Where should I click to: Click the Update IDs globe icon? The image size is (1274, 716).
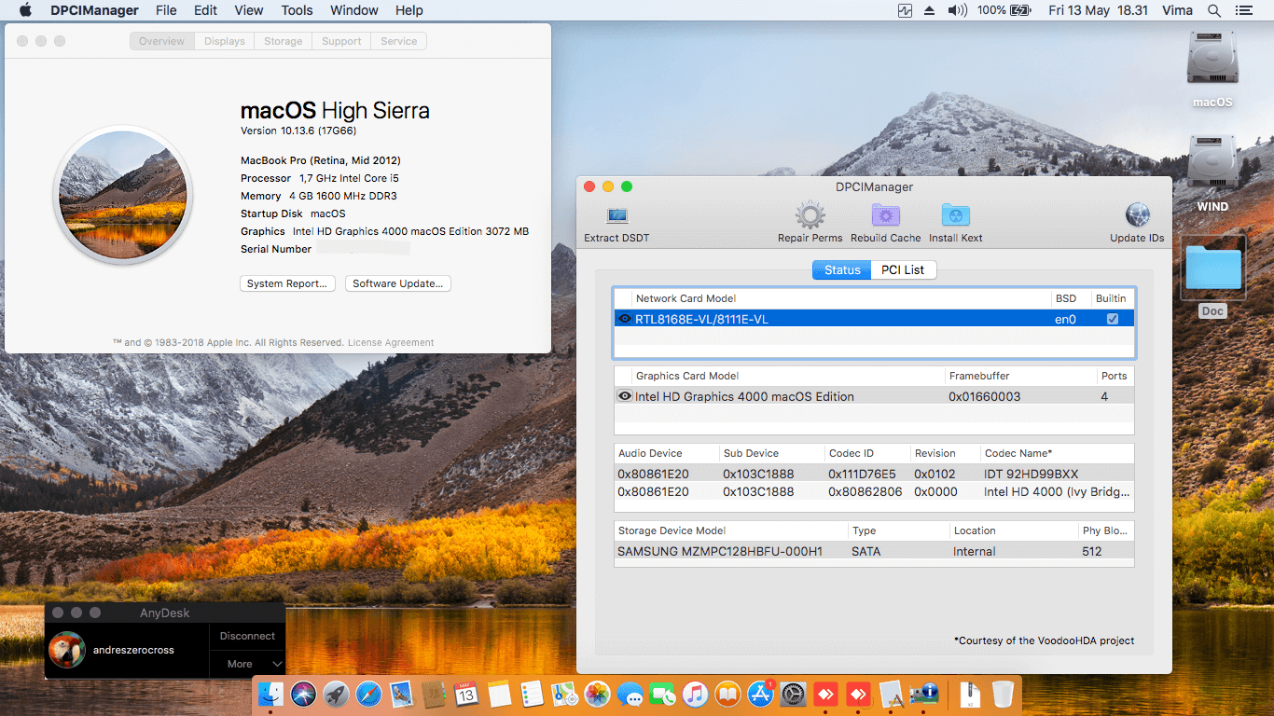1136,216
